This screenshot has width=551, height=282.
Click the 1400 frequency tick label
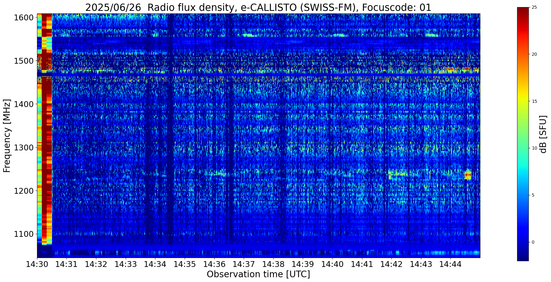24,104
